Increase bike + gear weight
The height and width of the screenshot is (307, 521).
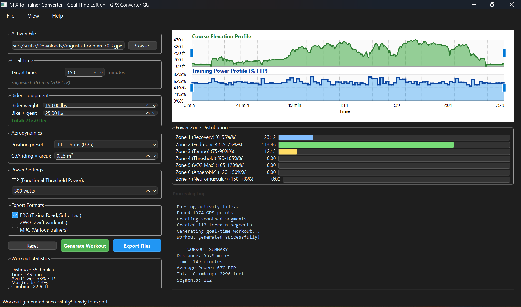(148, 113)
